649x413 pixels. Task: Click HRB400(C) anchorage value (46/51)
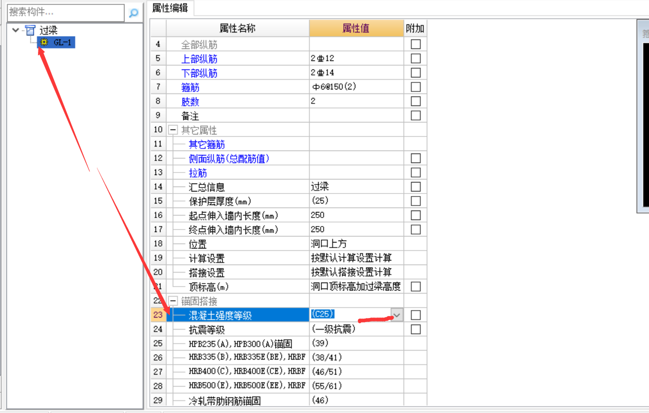357,372
